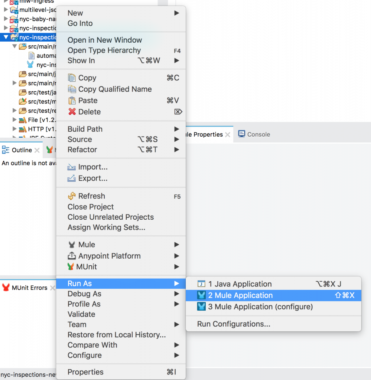The width and height of the screenshot is (371, 380).
Task: Switch to the Console tab
Action: coord(254,134)
